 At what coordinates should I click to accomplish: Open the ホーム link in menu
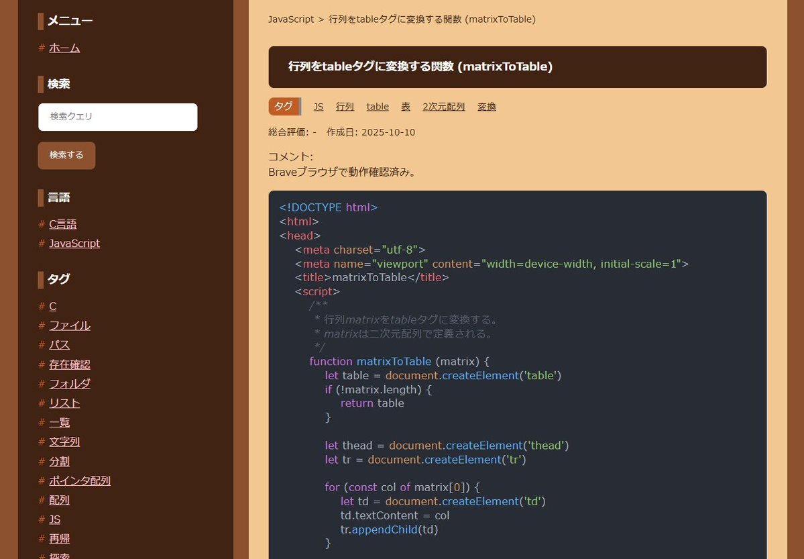[64, 48]
